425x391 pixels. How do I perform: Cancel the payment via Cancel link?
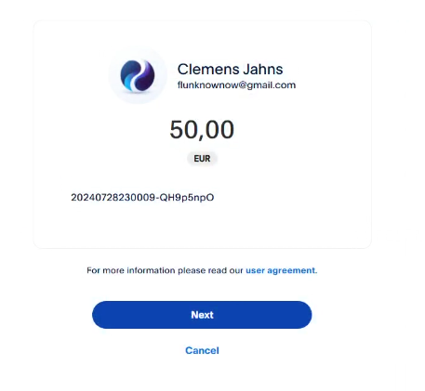(202, 350)
